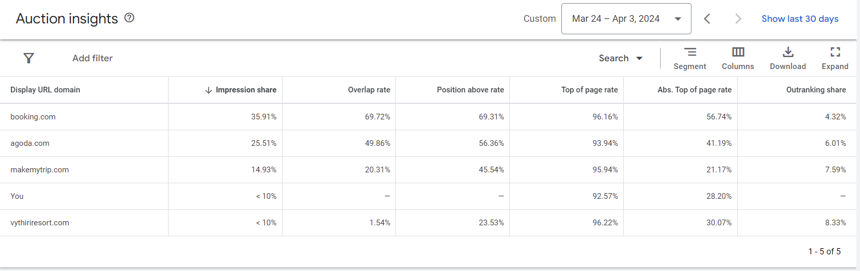Sort by Top of page rate header
This screenshot has height=271, width=860.
tap(589, 90)
